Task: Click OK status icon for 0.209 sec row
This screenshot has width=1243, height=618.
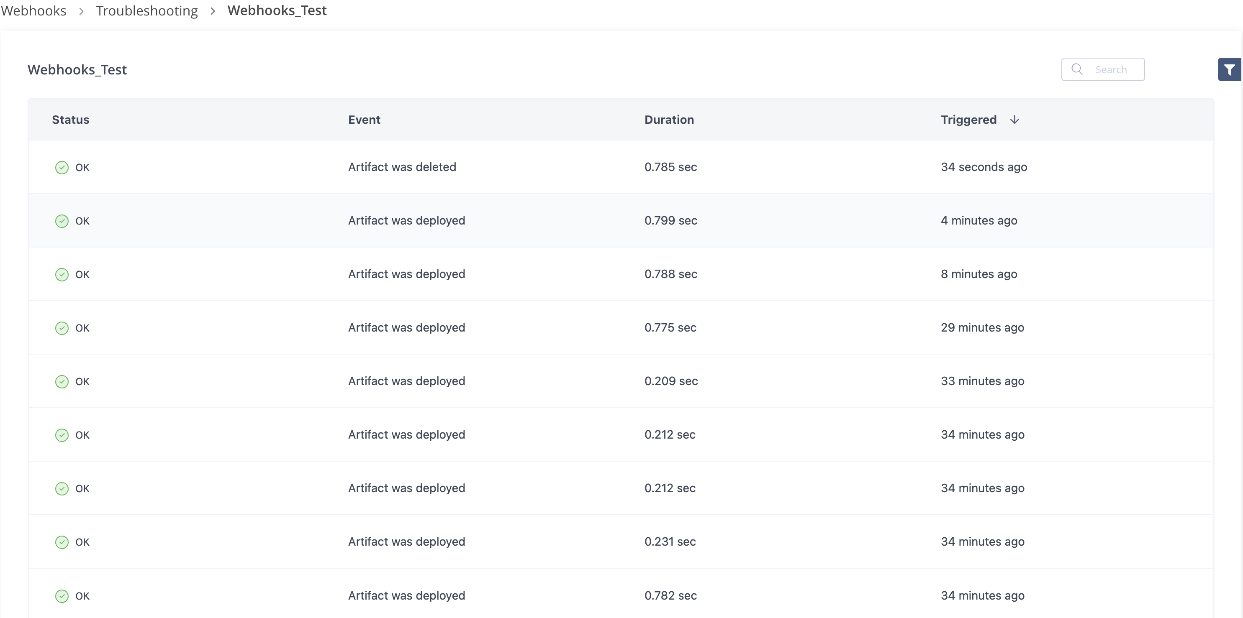Action: click(x=62, y=381)
